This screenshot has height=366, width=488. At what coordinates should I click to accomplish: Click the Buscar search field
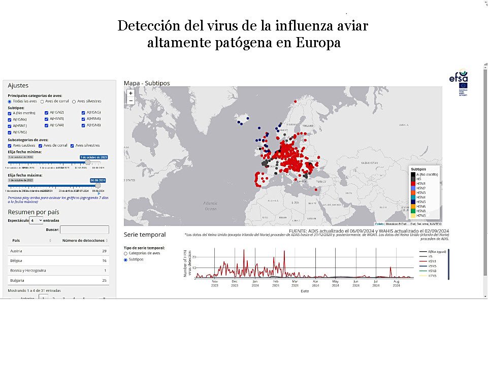click(x=84, y=229)
